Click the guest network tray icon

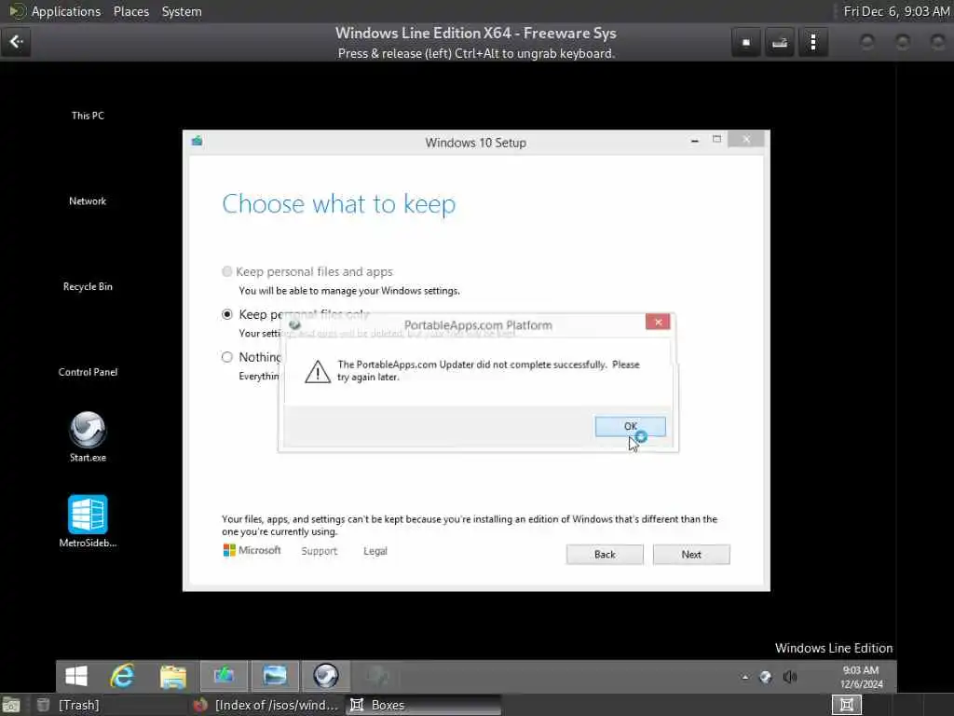tap(766, 677)
